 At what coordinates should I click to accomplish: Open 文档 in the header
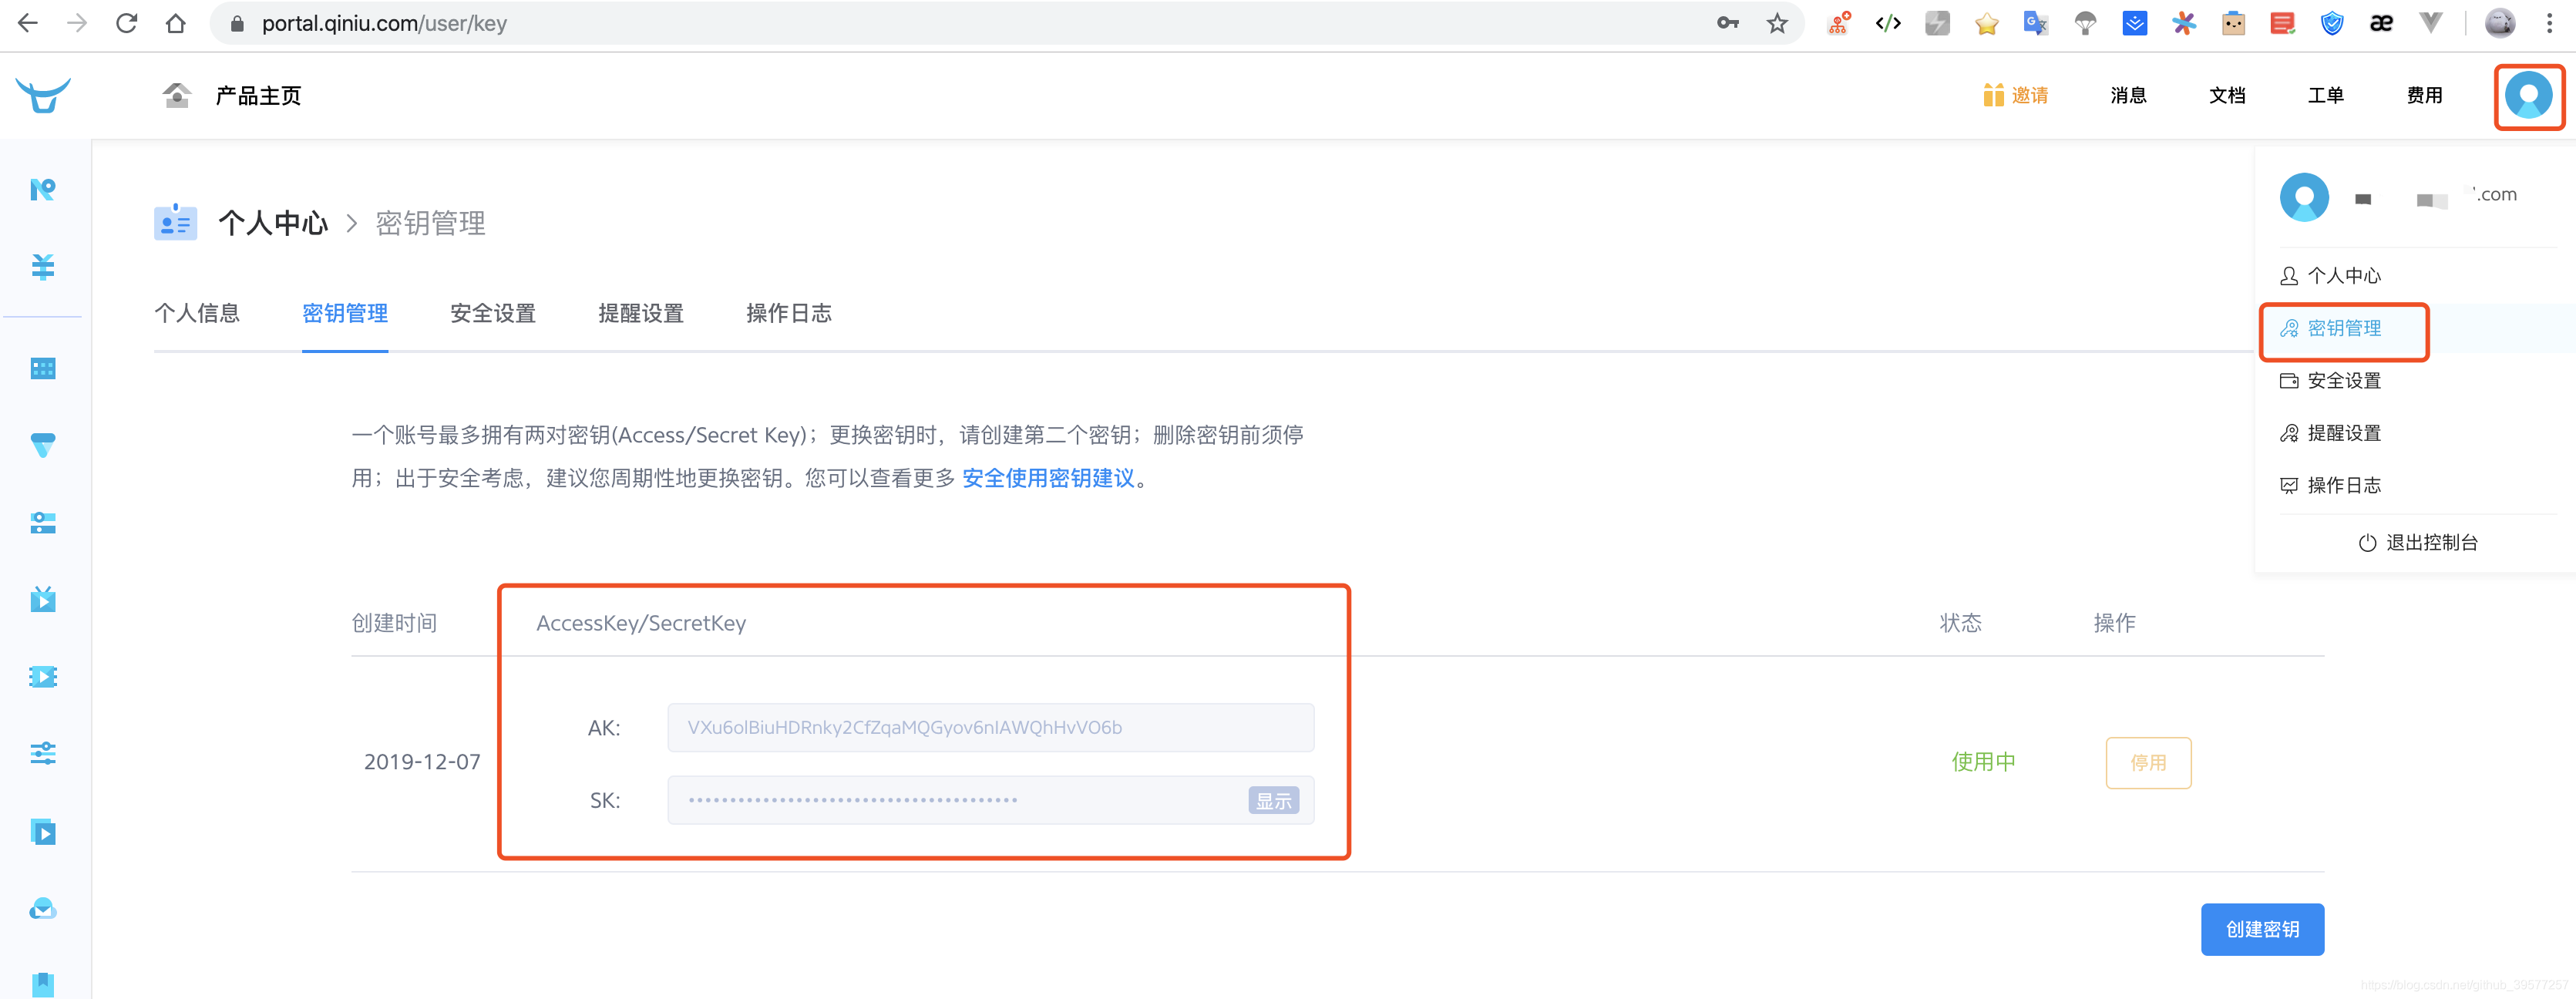2227,95
